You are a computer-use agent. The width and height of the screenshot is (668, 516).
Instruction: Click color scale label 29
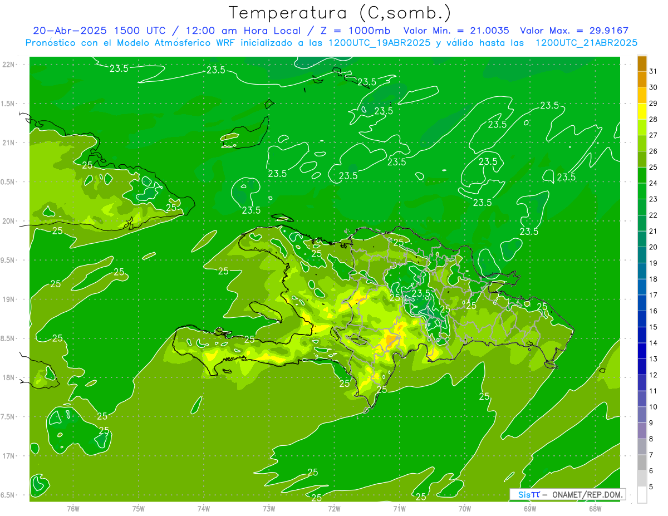[x=653, y=103]
